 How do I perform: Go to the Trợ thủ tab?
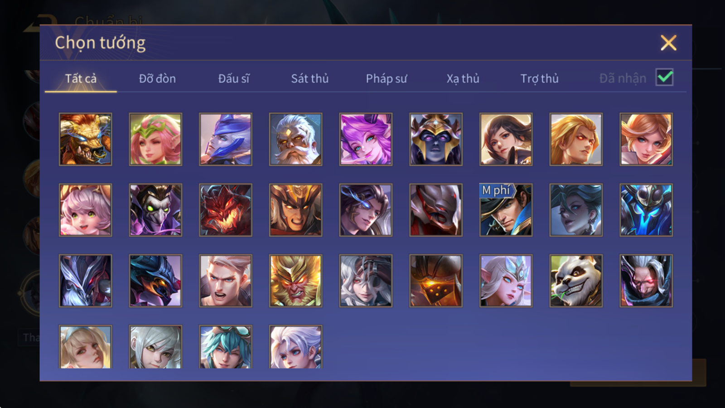pos(539,78)
